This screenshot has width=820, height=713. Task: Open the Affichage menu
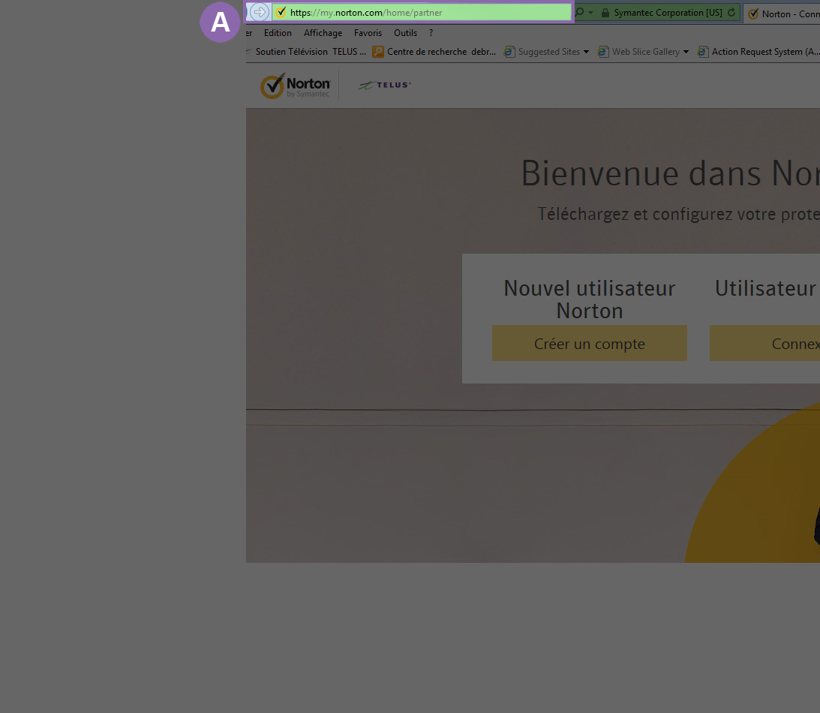[x=323, y=33]
